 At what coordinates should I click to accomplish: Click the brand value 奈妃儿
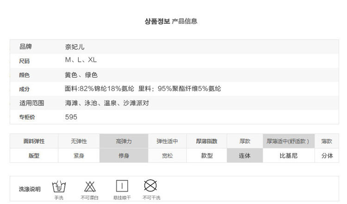(74, 47)
